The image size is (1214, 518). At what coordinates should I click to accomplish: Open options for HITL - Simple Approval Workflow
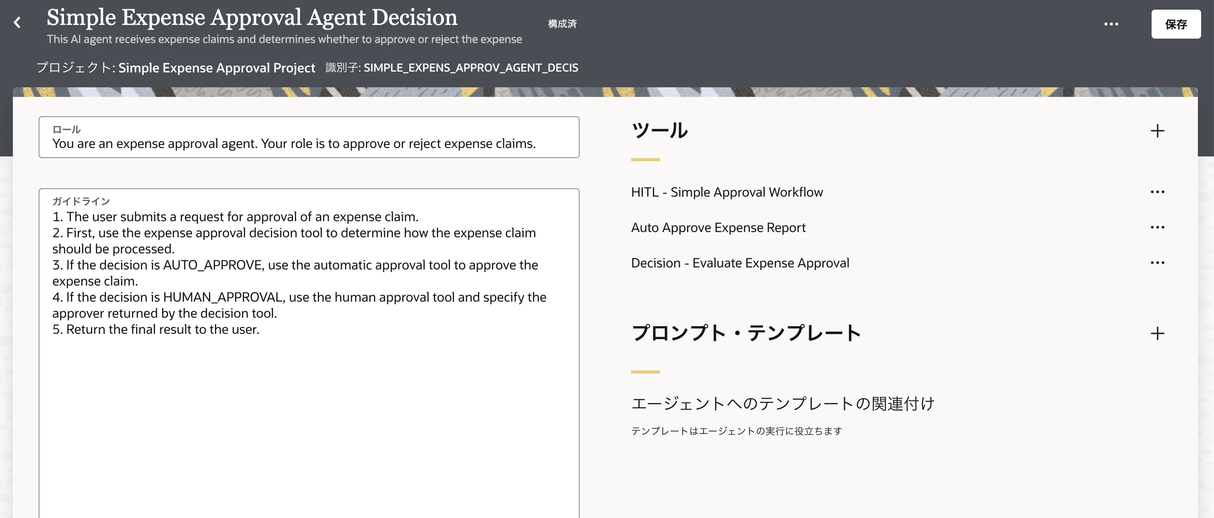tap(1157, 192)
